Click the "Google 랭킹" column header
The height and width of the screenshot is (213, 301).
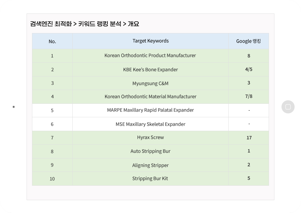pyautogui.click(x=248, y=41)
